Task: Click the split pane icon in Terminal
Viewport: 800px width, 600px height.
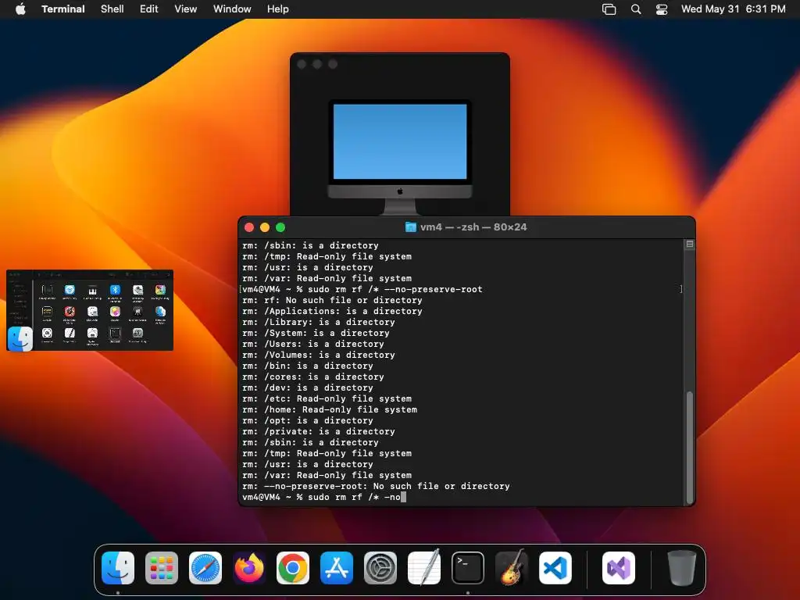Action: pyautogui.click(x=689, y=245)
